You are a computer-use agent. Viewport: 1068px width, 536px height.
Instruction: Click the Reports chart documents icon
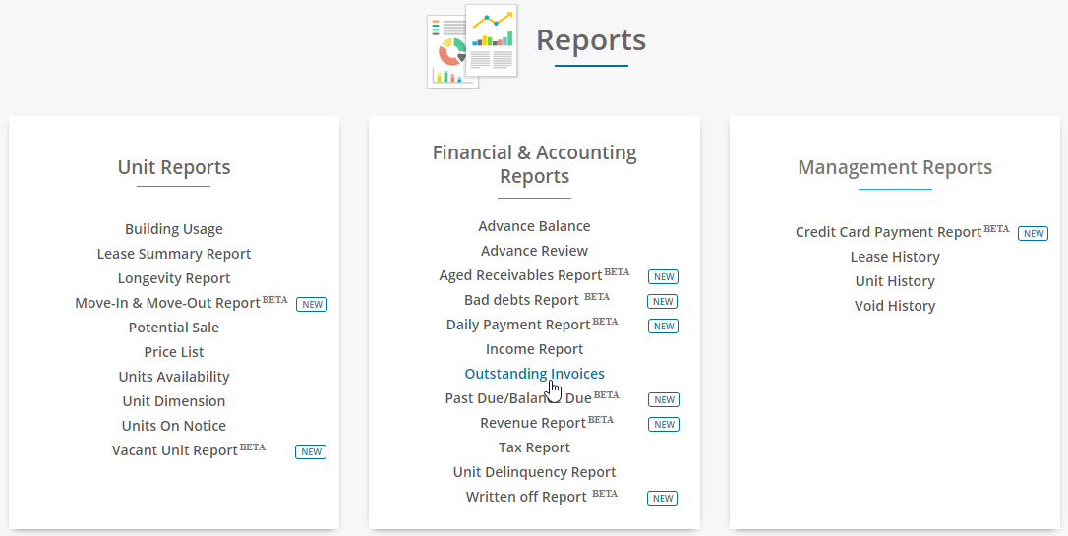(472, 45)
